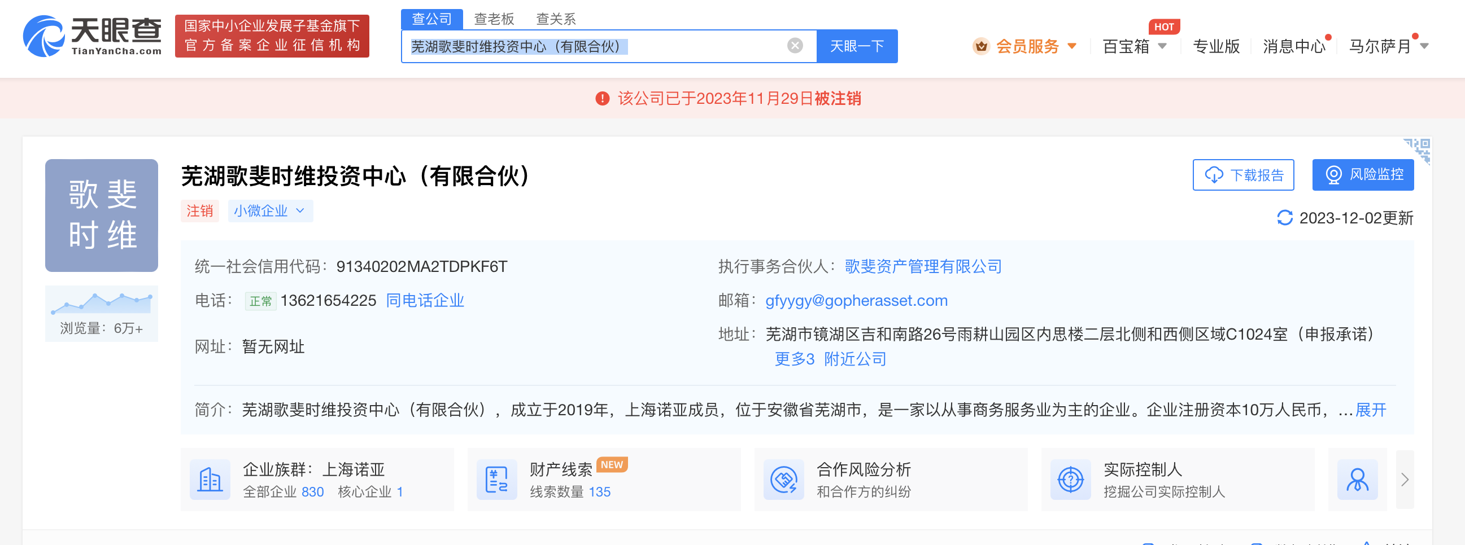Image resolution: width=1465 pixels, height=545 pixels.
Task: Open the 马尔萨月 user account dropdown
Action: point(1388,46)
